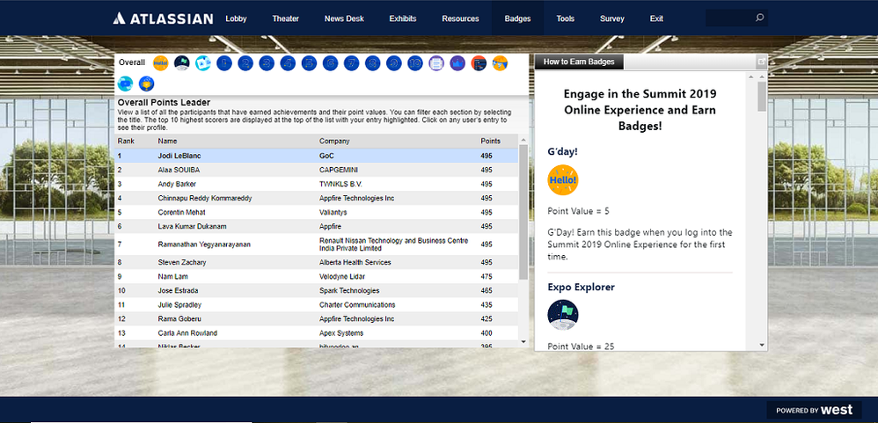Click the Atlassian logo
878x423 pixels.
163,18
